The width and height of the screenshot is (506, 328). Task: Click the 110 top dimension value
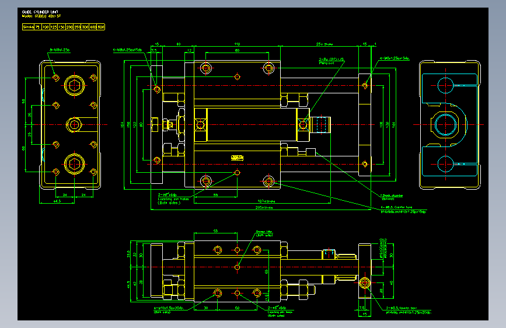pyautogui.click(x=237, y=44)
